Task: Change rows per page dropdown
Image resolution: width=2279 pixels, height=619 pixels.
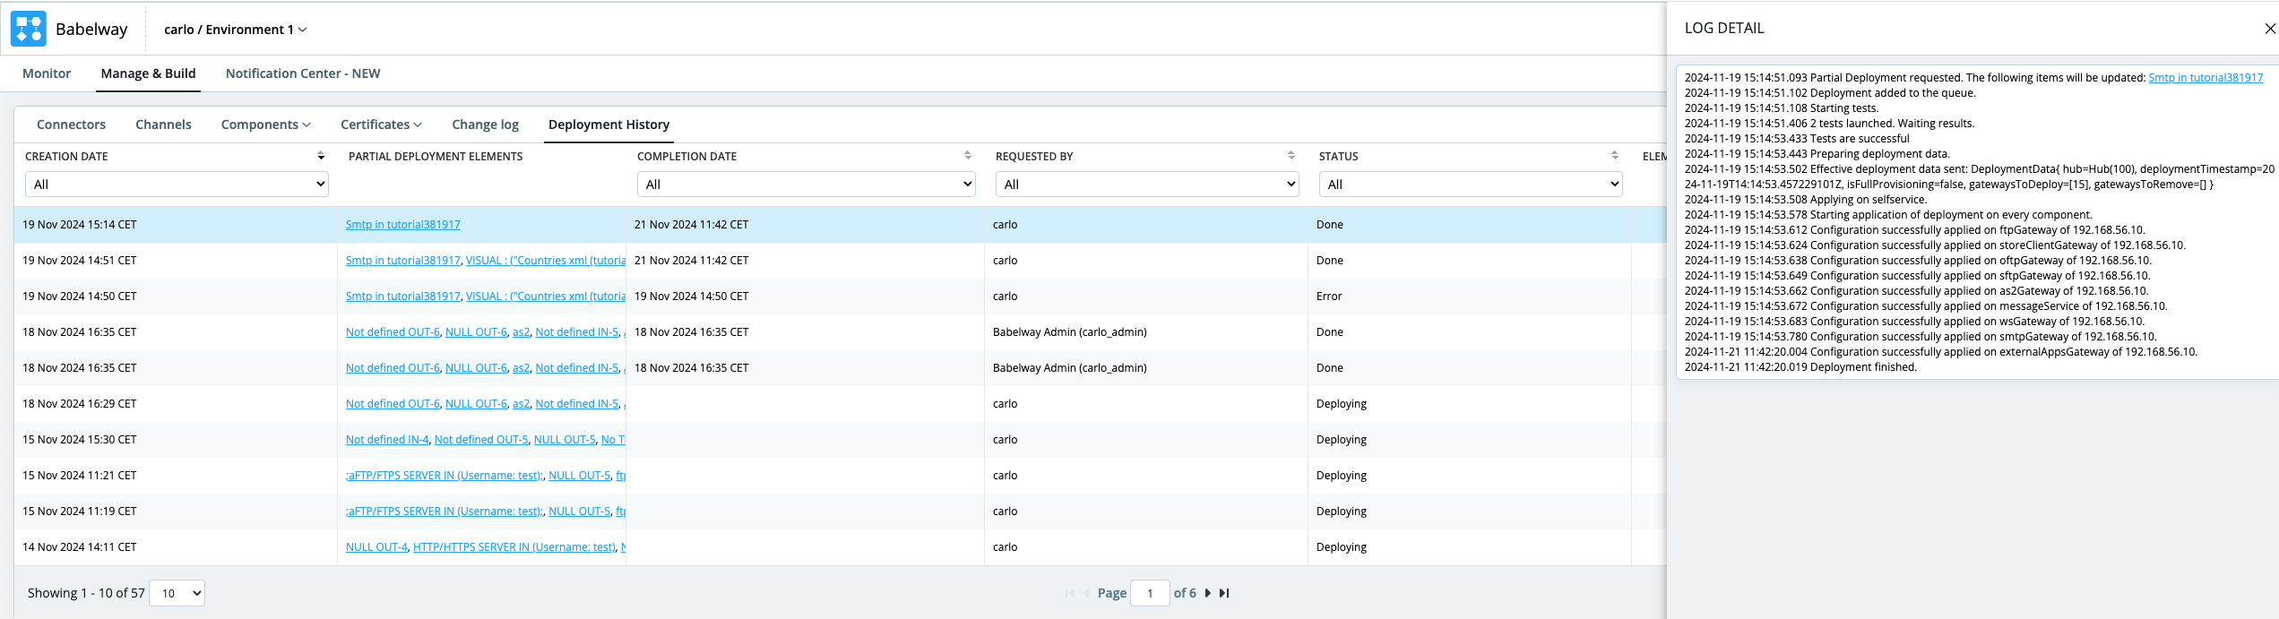Action: click(x=177, y=593)
